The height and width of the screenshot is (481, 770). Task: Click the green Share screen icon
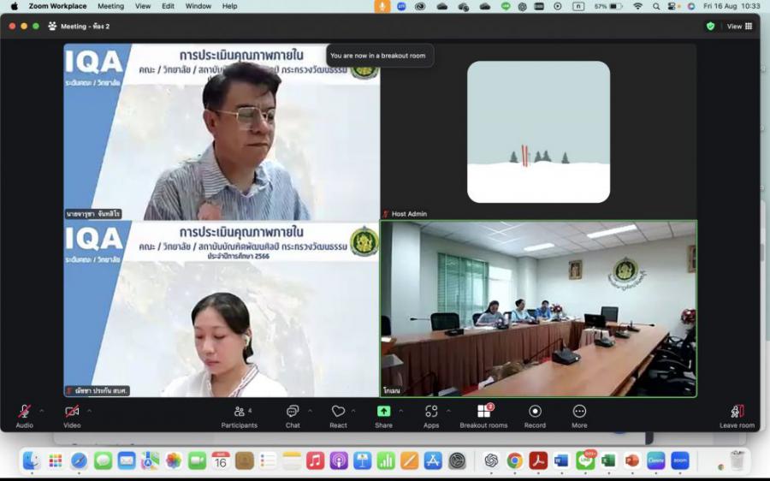click(x=383, y=412)
